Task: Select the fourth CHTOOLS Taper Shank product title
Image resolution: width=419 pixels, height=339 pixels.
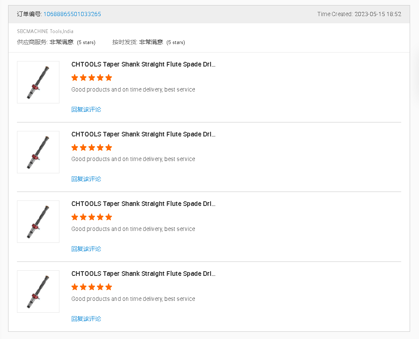Action: click(143, 274)
